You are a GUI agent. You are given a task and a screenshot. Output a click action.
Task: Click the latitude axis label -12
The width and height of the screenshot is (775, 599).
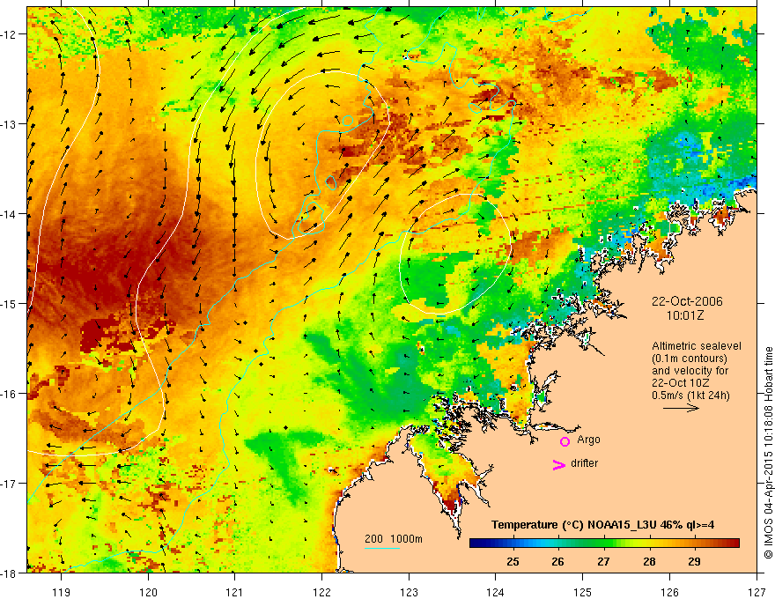(x=10, y=34)
